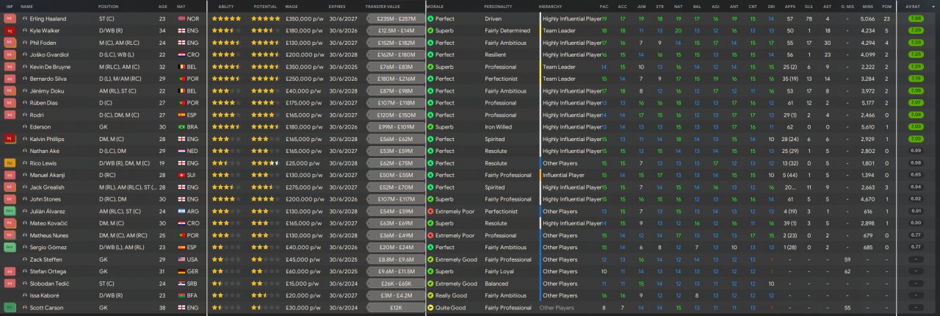
Task: Click the ability star rating for Erling Haaland
Action: 226,18
